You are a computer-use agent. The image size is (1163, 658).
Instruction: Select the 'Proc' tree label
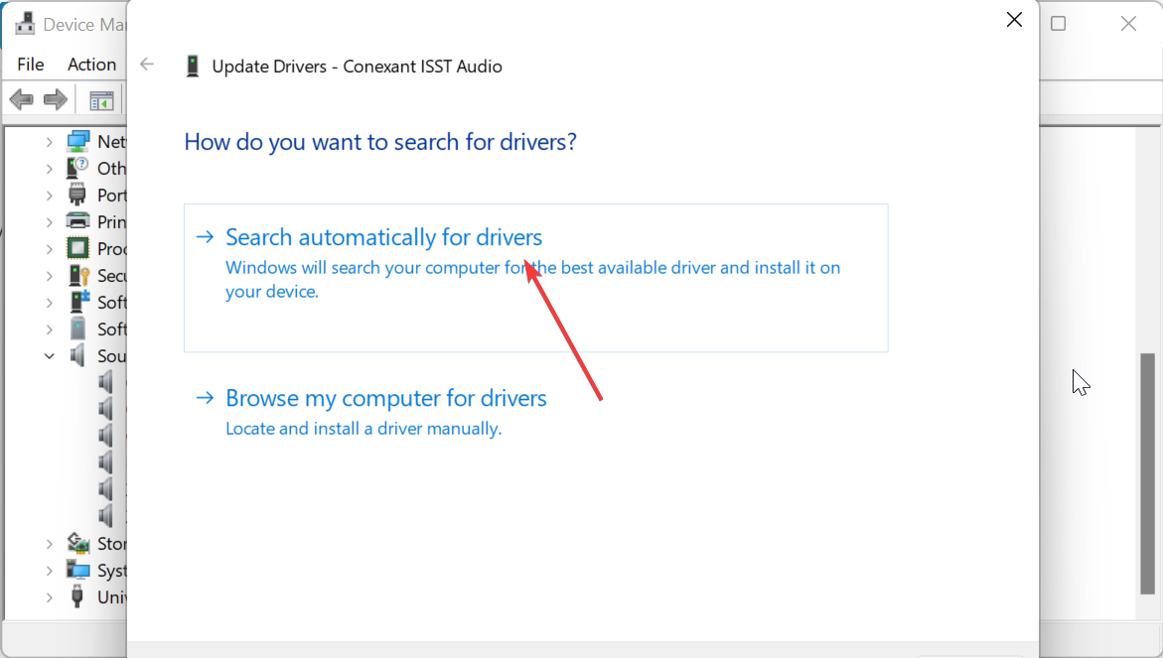(111, 248)
